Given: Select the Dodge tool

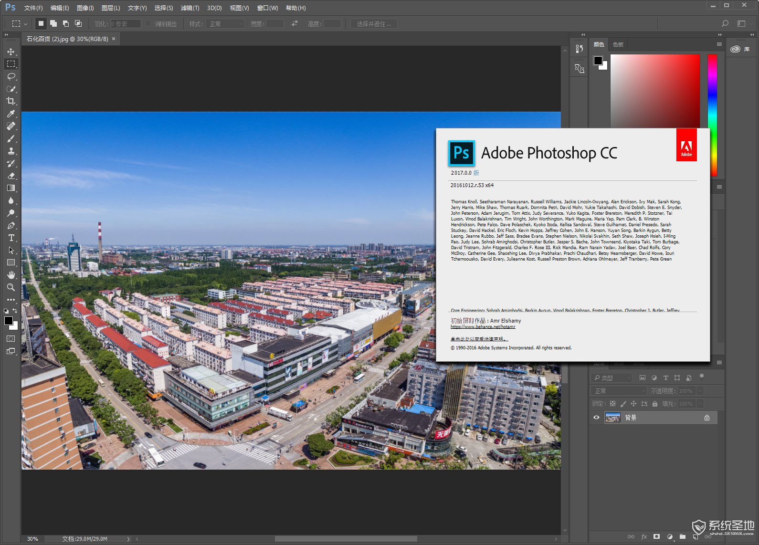Looking at the screenshot, I should [11, 213].
